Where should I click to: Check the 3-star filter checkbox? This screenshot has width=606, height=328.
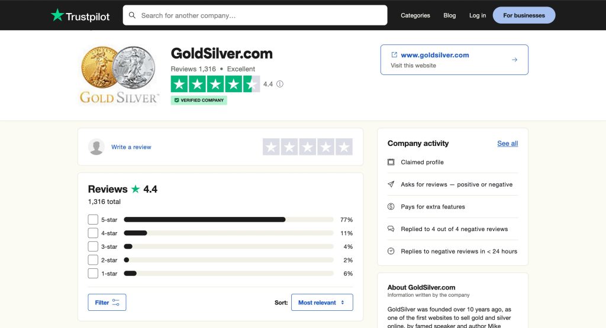(93, 246)
